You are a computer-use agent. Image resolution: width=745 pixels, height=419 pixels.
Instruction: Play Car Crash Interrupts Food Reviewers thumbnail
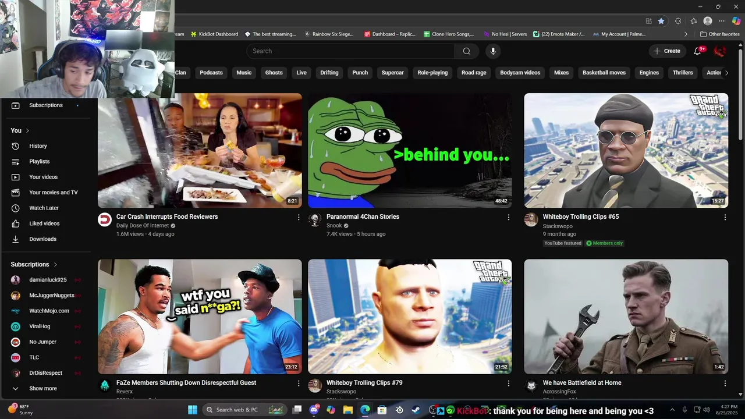(200, 150)
